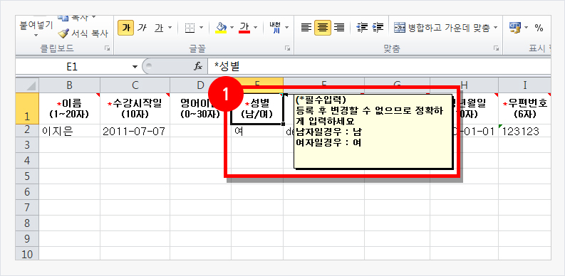Click the 서식 복사 format painter

(x=83, y=33)
